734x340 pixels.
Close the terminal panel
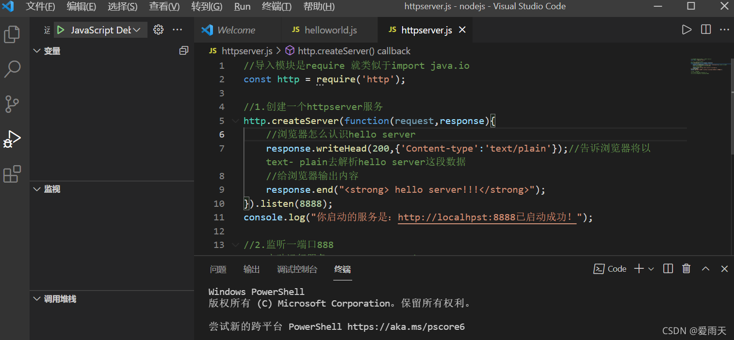pyautogui.click(x=724, y=269)
